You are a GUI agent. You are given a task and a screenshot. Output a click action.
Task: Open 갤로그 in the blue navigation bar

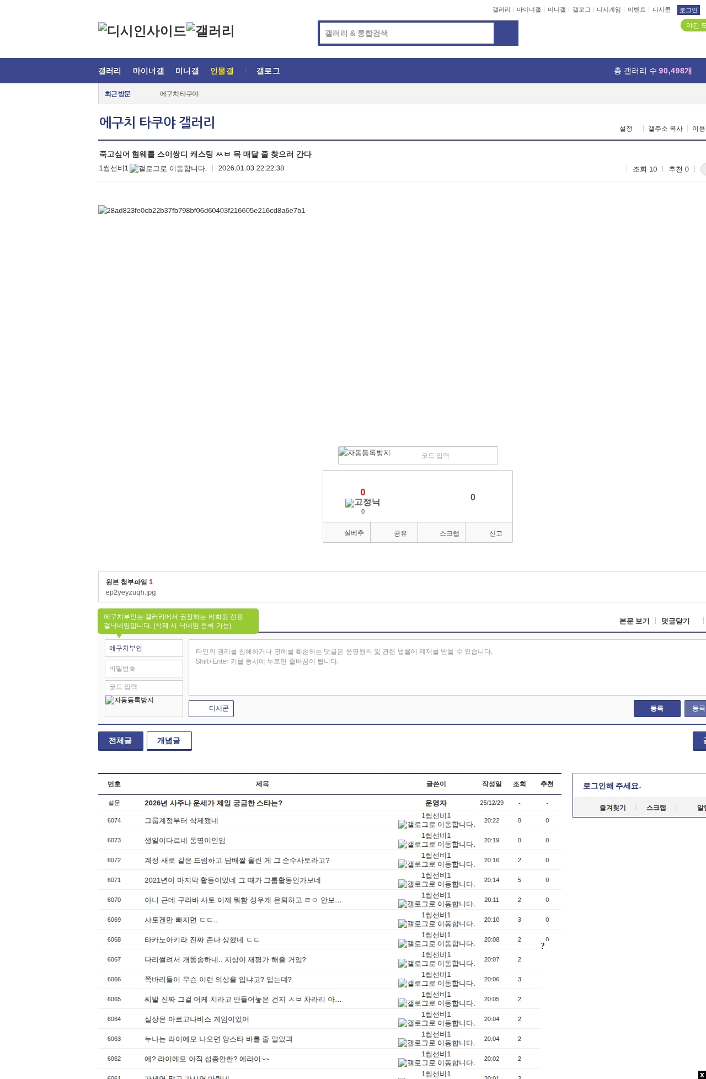point(268,71)
